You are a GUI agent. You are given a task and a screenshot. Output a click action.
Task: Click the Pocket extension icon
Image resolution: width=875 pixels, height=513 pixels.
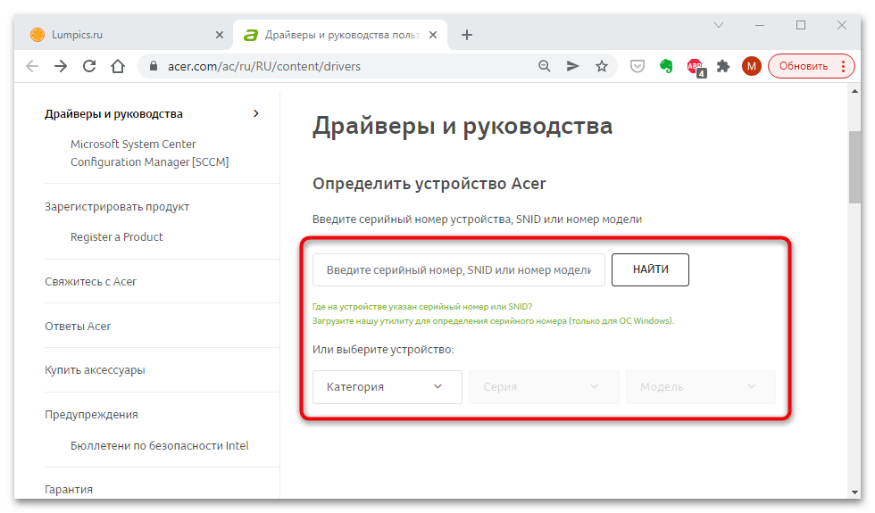[x=637, y=66]
